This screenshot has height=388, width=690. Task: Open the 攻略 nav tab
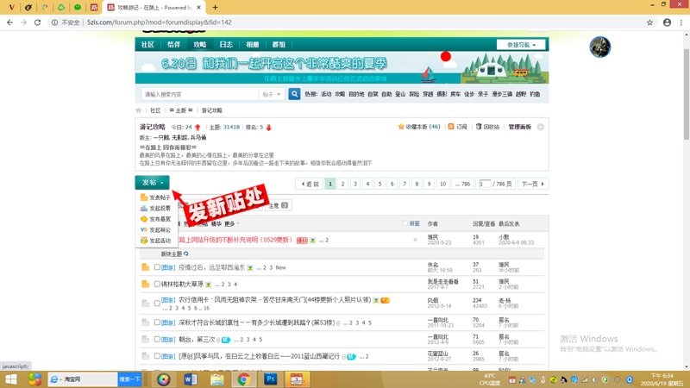(x=200, y=45)
